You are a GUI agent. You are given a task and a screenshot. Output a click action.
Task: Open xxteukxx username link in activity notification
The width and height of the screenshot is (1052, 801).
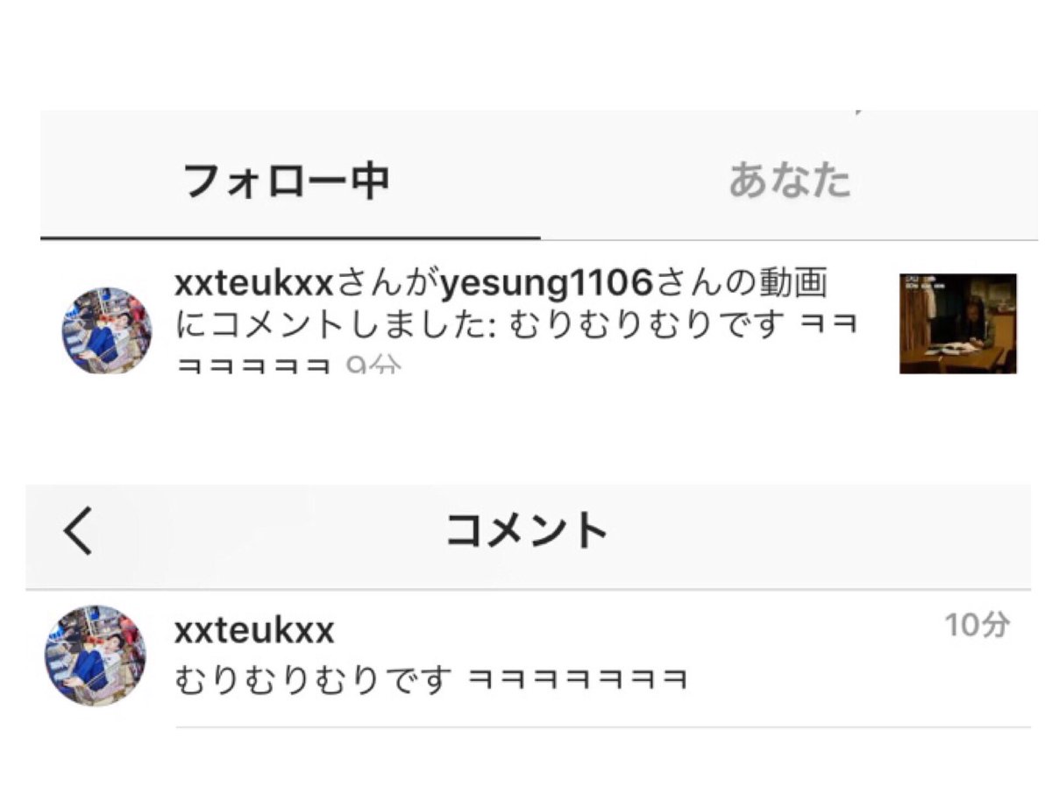255,283
